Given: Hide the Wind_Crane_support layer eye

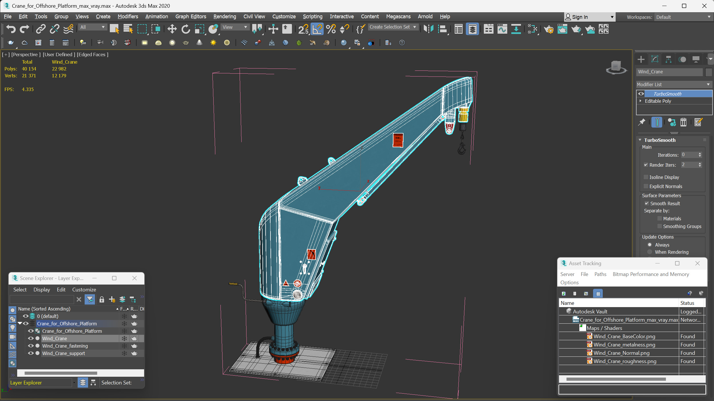Looking at the screenshot, I should [x=31, y=353].
